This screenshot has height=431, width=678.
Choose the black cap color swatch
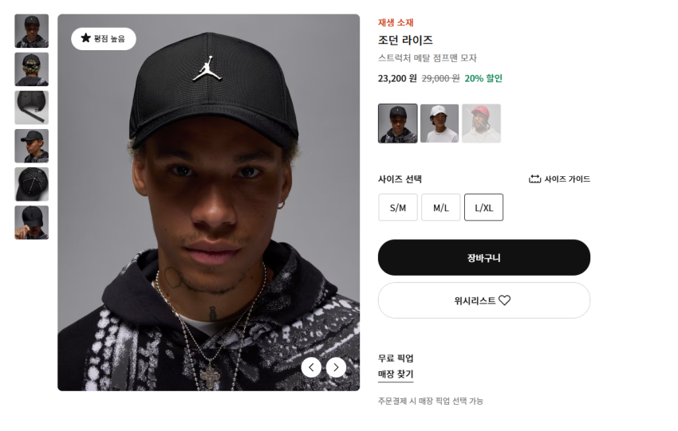397,123
